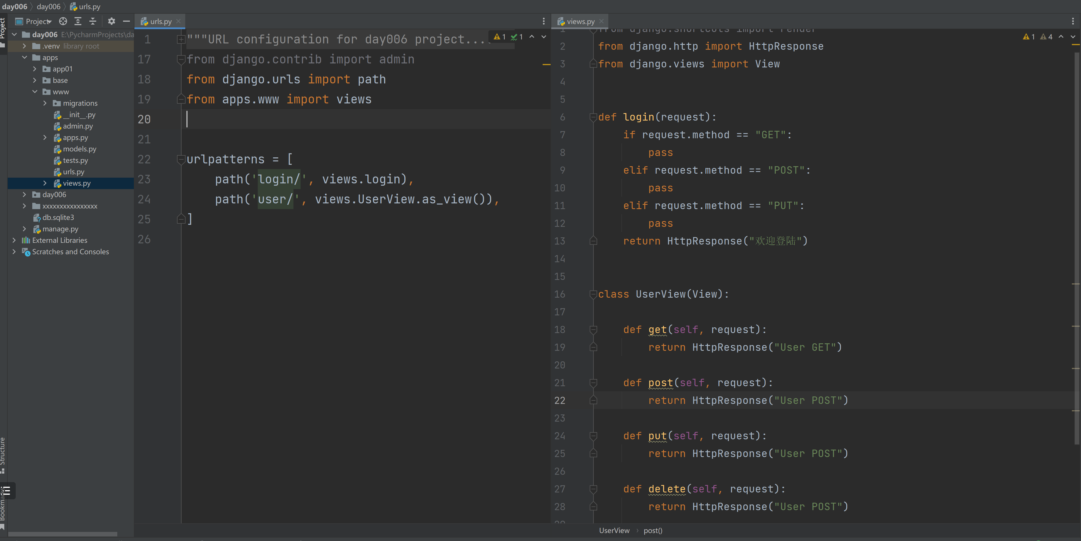Go to next highlighted error in views.py
Image resolution: width=1081 pixels, height=541 pixels.
click(1073, 37)
